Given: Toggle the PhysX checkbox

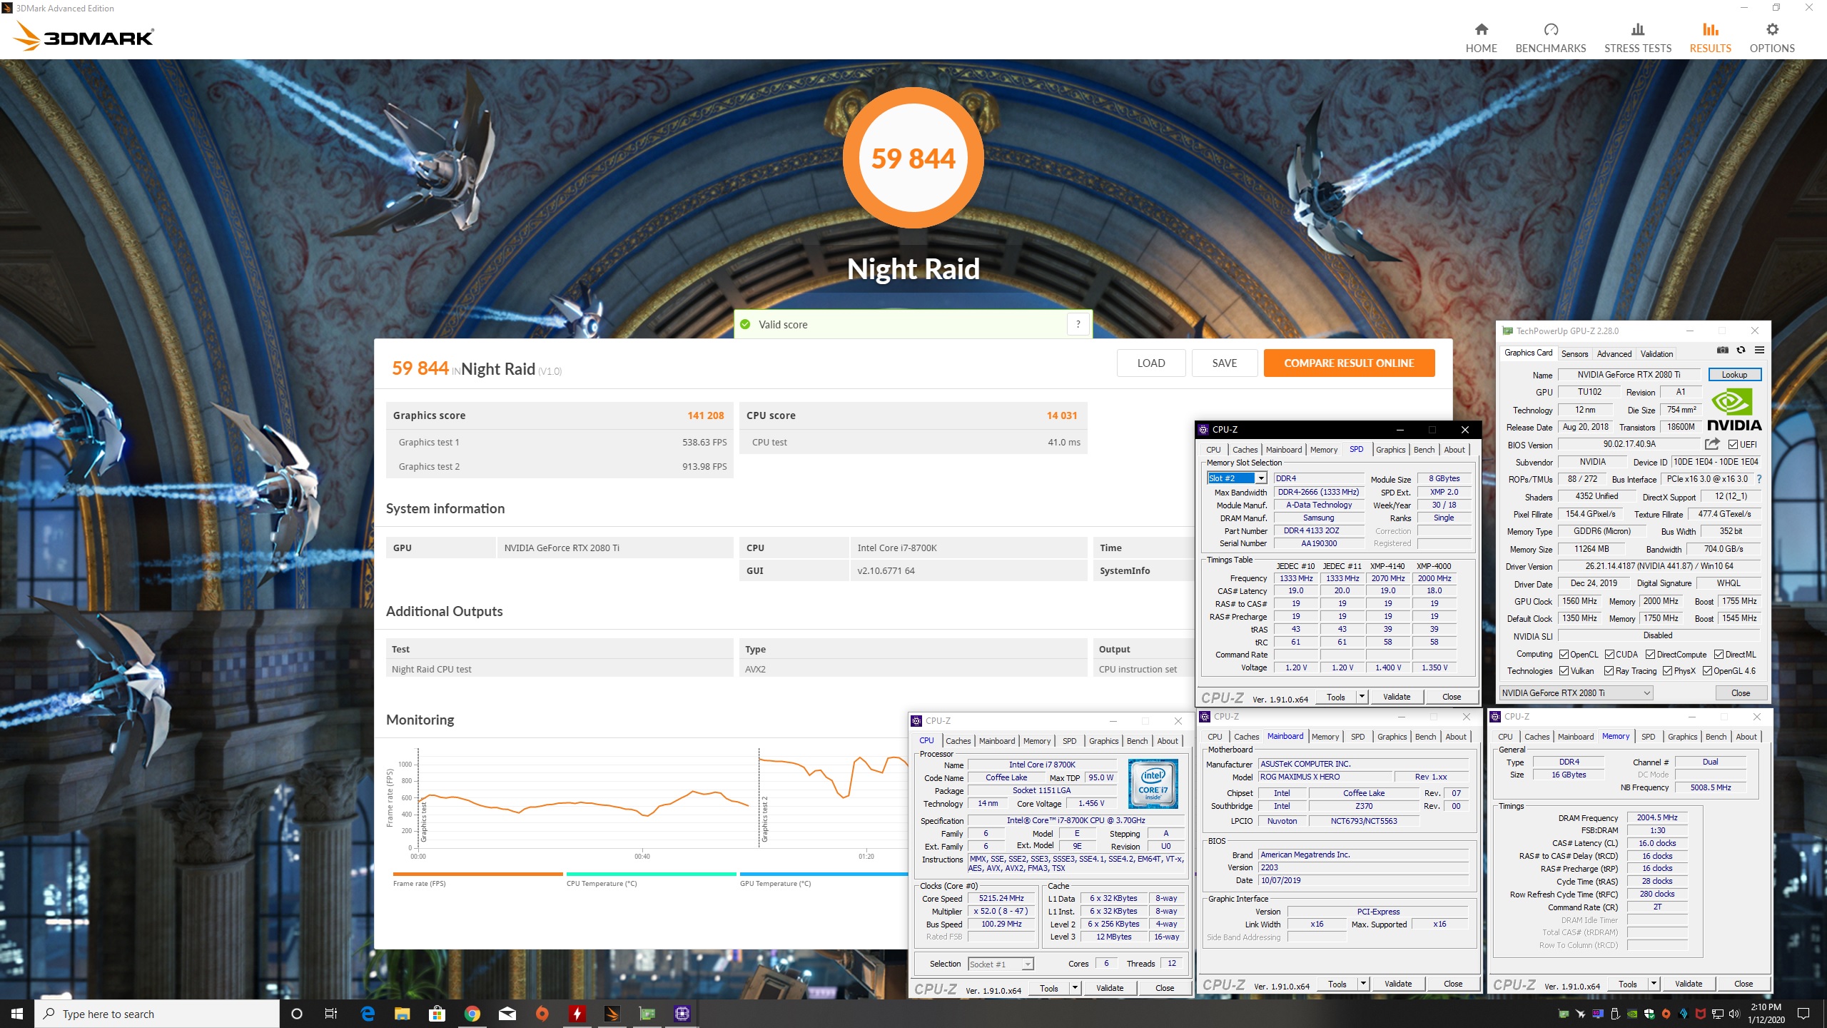Looking at the screenshot, I should [1667, 671].
